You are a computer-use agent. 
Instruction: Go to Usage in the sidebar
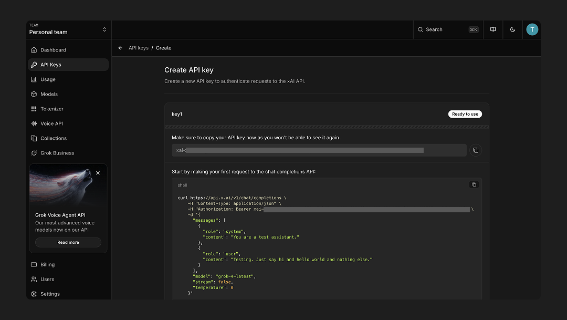click(68, 79)
